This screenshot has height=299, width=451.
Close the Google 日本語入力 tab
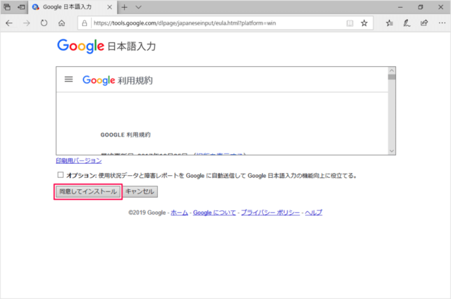tap(110, 7)
